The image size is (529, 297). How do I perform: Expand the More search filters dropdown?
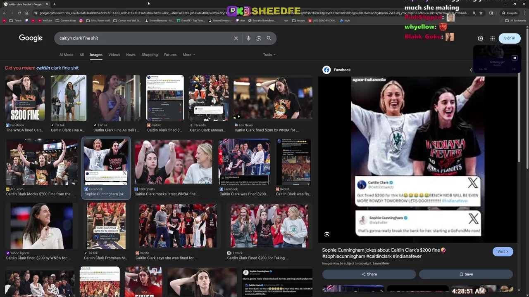point(189,54)
